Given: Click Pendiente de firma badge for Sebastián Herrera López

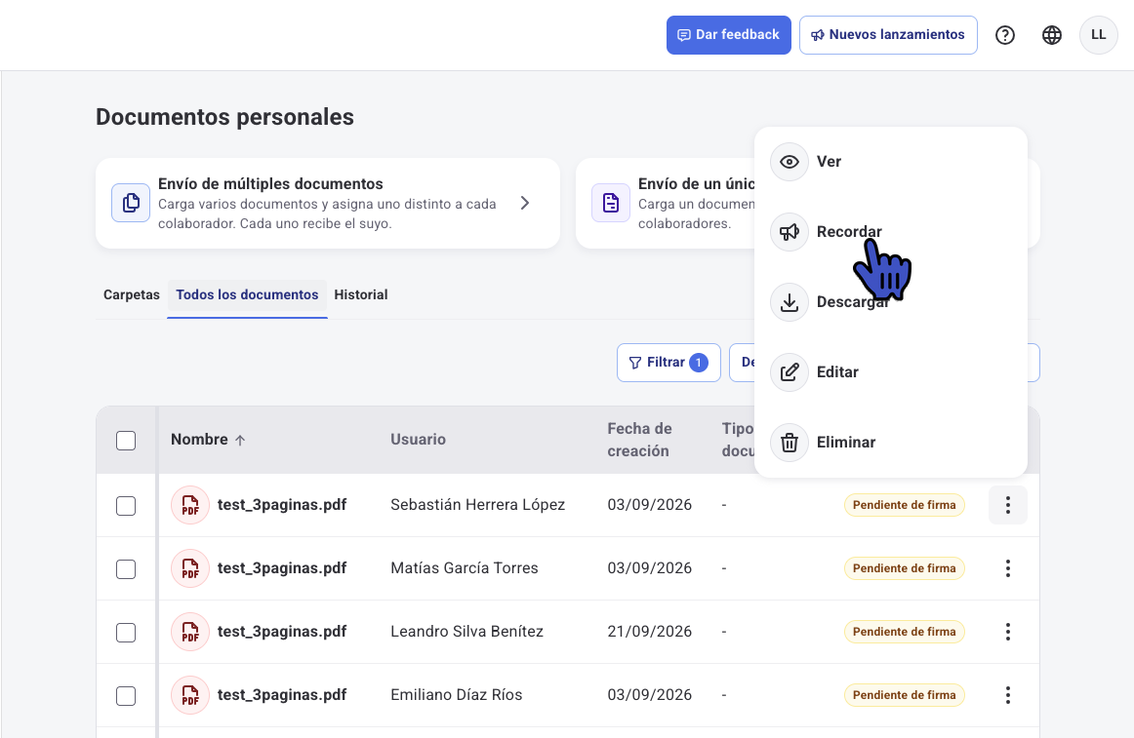Looking at the screenshot, I should tap(904, 505).
